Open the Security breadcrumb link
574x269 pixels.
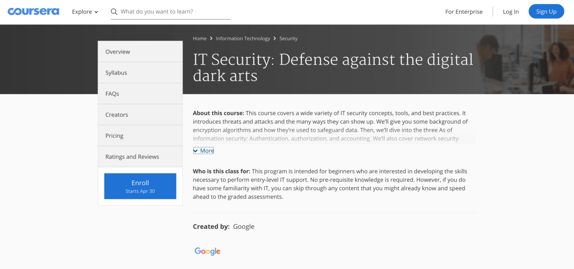[x=288, y=38]
